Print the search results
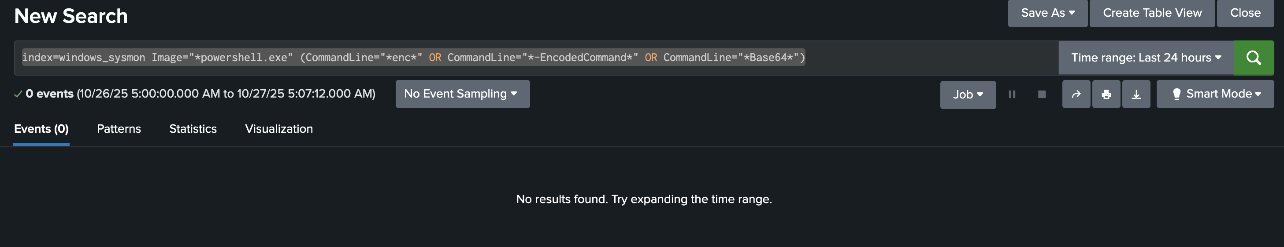This screenshot has width=1284, height=247. (x=1106, y=94)
